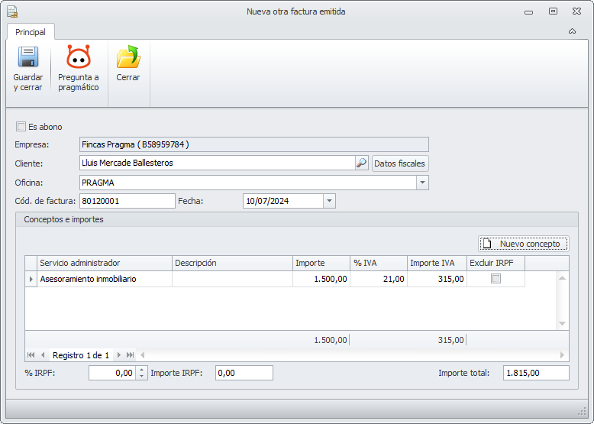Screen dimensions: 594x424
Task: Click the grid horizontal scrollbar right arrow
Action: click(563, 355)
